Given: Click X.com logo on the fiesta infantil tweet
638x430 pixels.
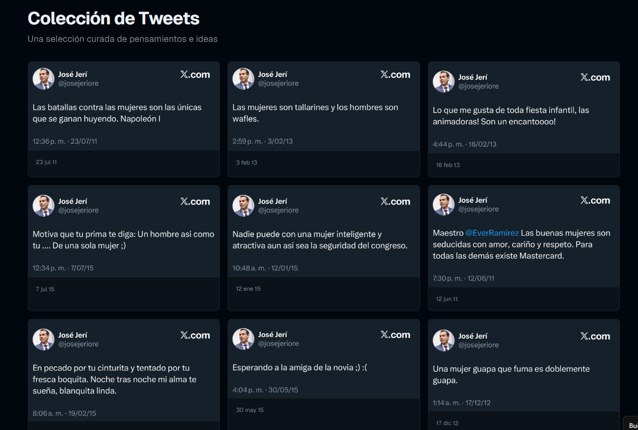Looking at the screenshot, I should 595,77.
